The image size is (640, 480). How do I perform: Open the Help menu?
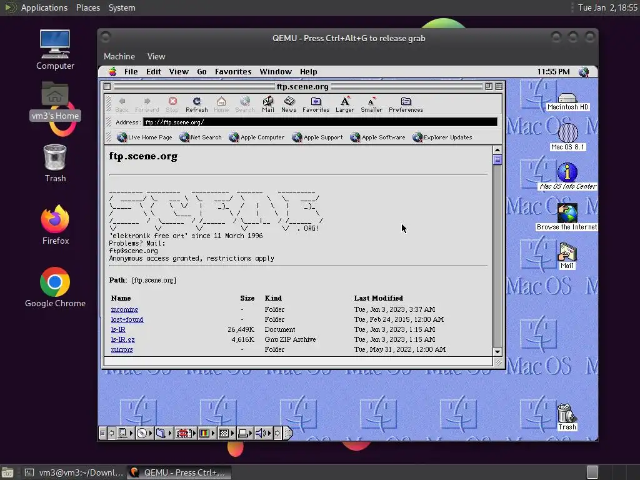tap(308, 72)
